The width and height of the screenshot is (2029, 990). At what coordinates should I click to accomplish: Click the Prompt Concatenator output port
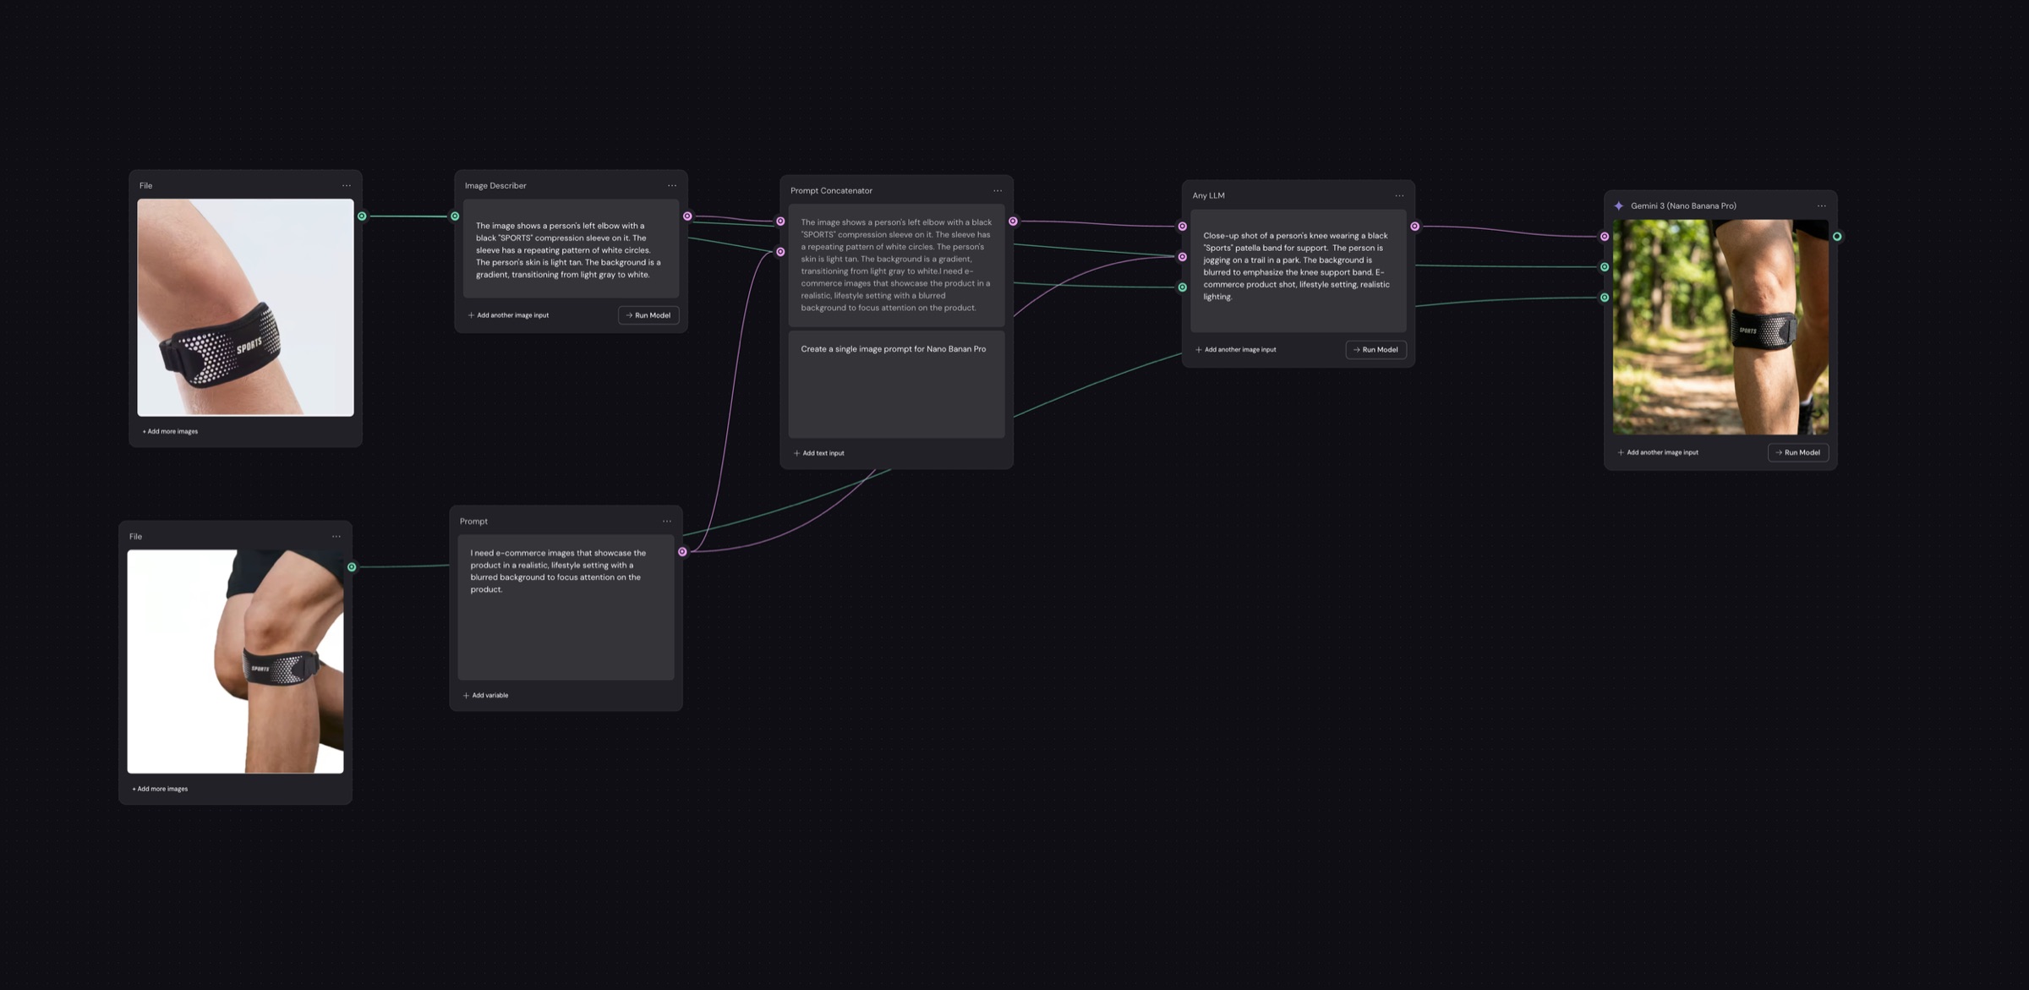pyautogui.click(x=1013, y=222)
